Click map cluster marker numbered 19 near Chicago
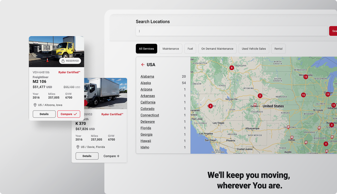Viewport: 337px width, 194px height. pyautogui.click(x=327, y=94)
